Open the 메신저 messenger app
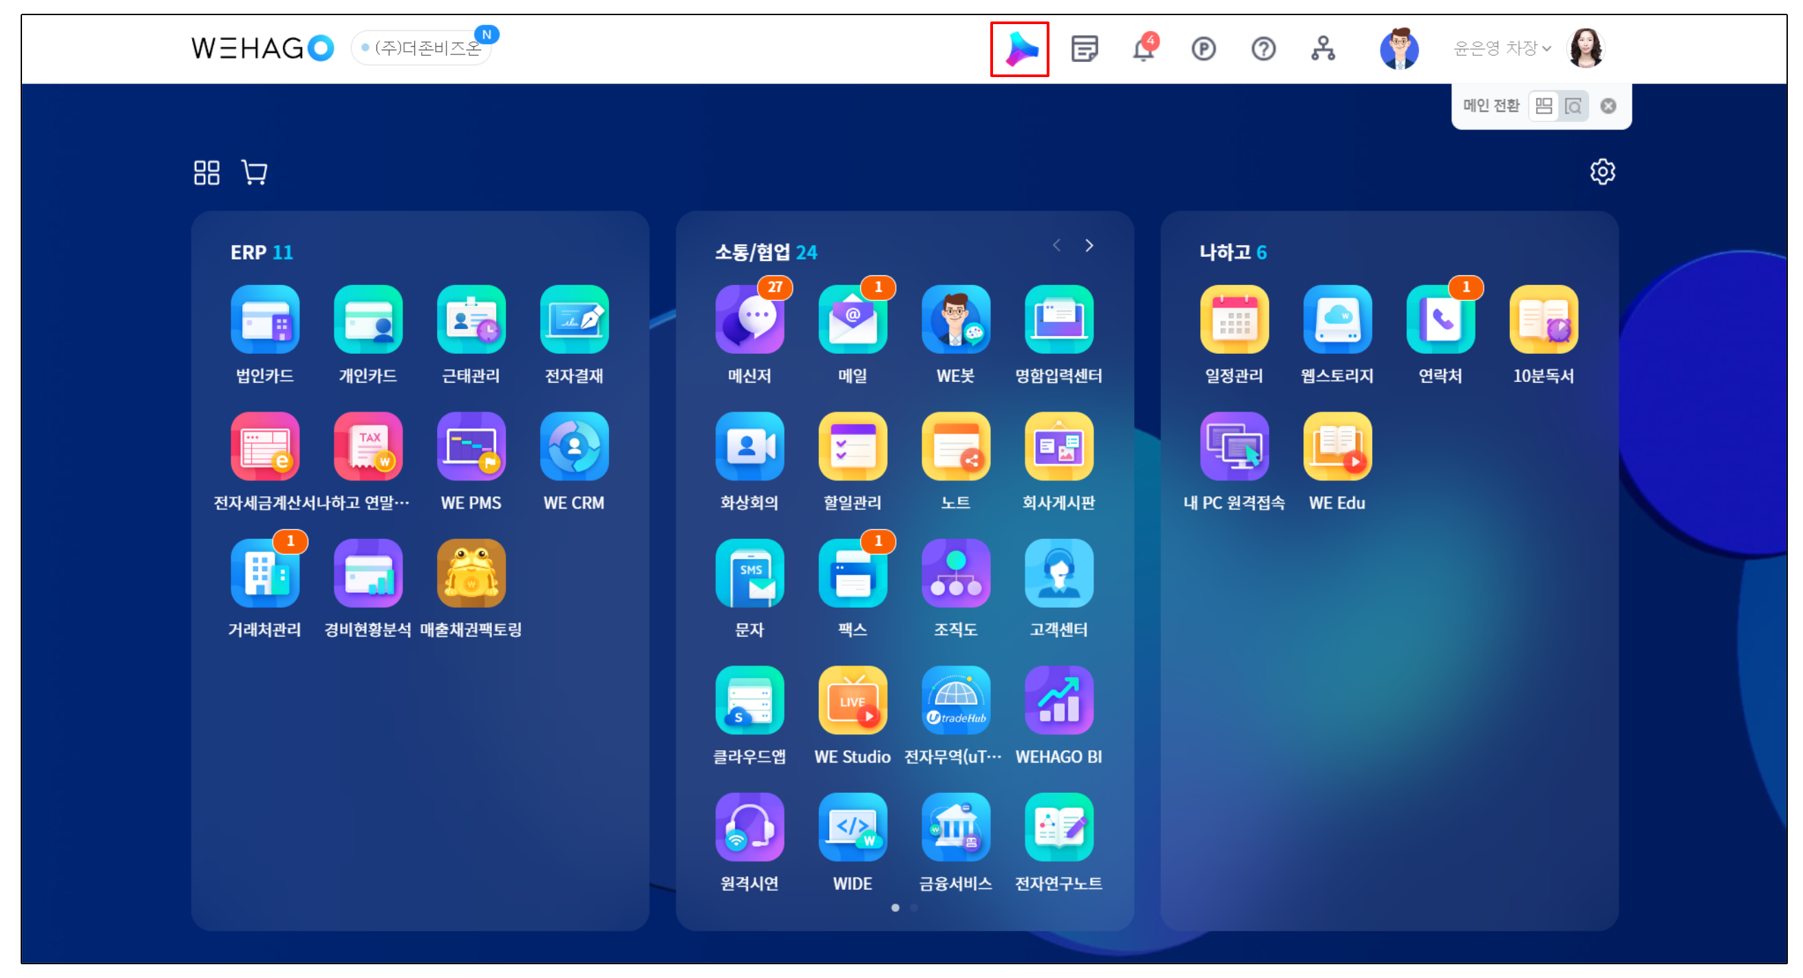 749,320
